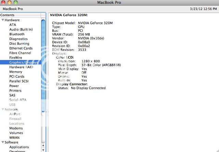The height and width of the screenshot is (152, 219).
Task: Click the Mirror value Off
Action: pos(84,73)
